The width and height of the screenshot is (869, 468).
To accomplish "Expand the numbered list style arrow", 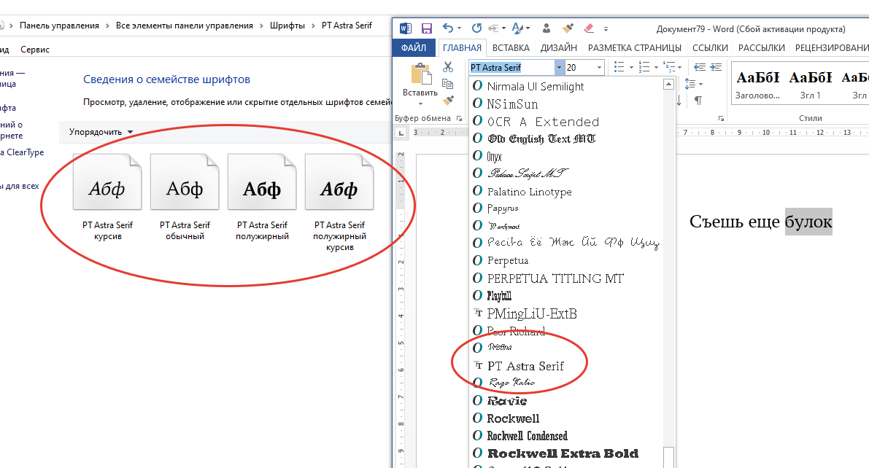I will pos(656,68).
